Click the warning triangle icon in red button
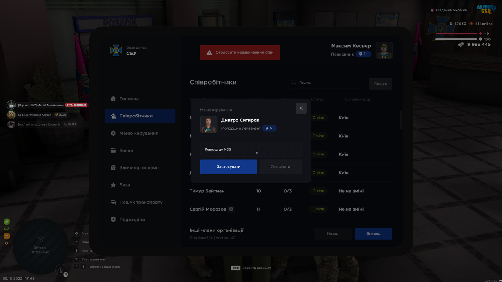The image size is (502, 282). point(209,52)
